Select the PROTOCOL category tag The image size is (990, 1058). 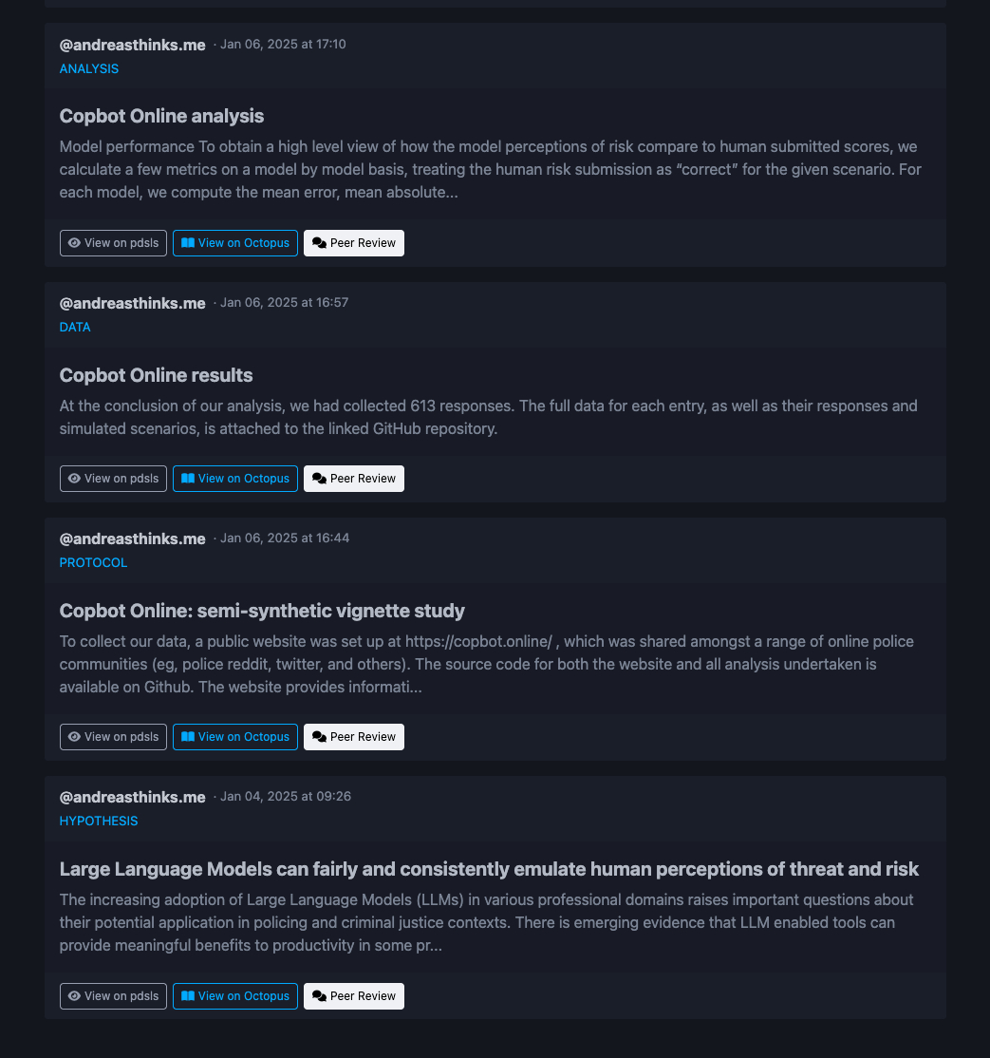pyautogui.click(x=93, y=562)
